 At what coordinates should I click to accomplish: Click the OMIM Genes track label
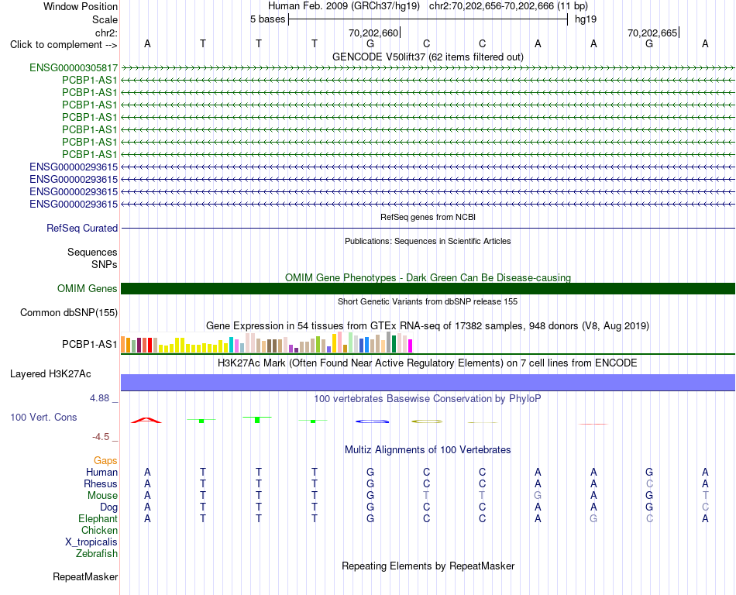pyautogui.click(x=88, y=288)
